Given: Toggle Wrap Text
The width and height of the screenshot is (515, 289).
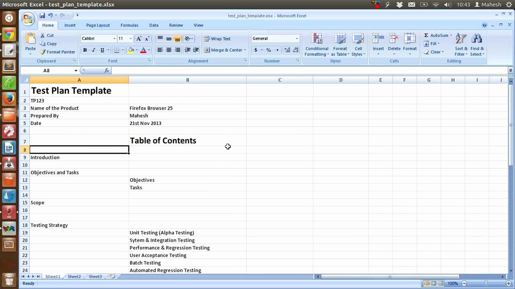Looking at the screenshot, I should (x=217, y=39).
